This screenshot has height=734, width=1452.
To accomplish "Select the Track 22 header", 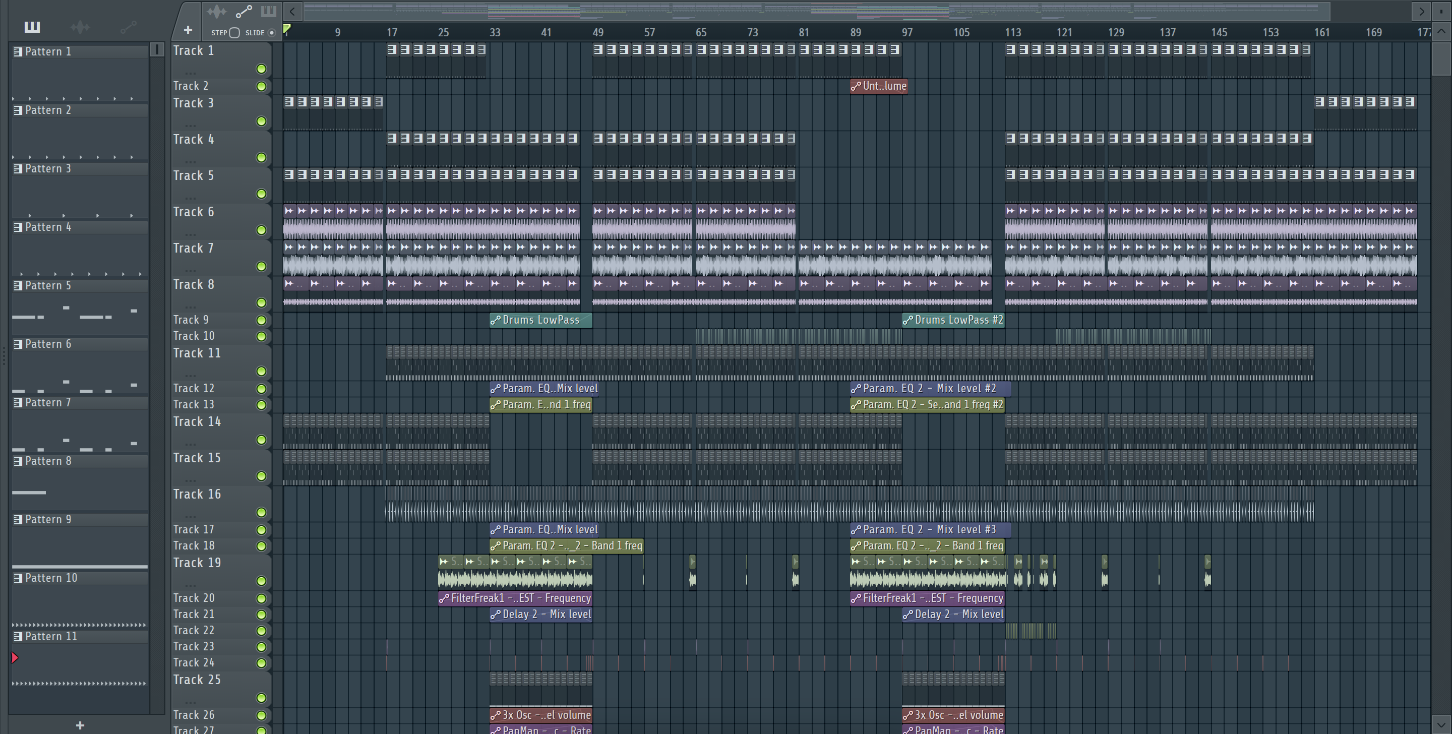I will (221, 630).
